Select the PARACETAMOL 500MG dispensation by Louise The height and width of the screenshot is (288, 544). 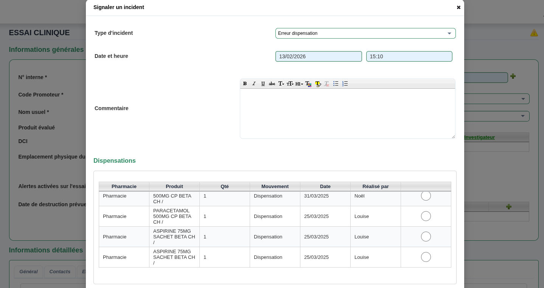pyautogui.click(x=426, y=216)
